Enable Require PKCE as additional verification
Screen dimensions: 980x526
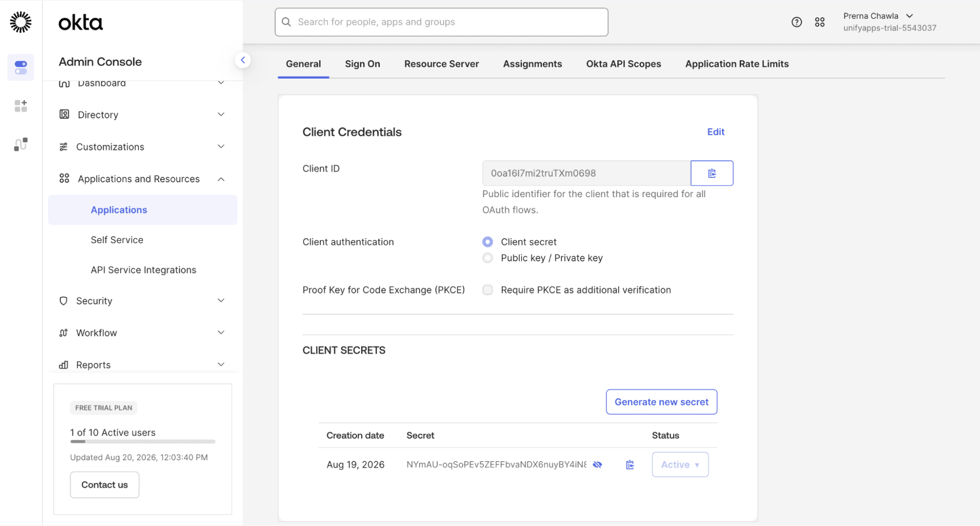(488, 290)
